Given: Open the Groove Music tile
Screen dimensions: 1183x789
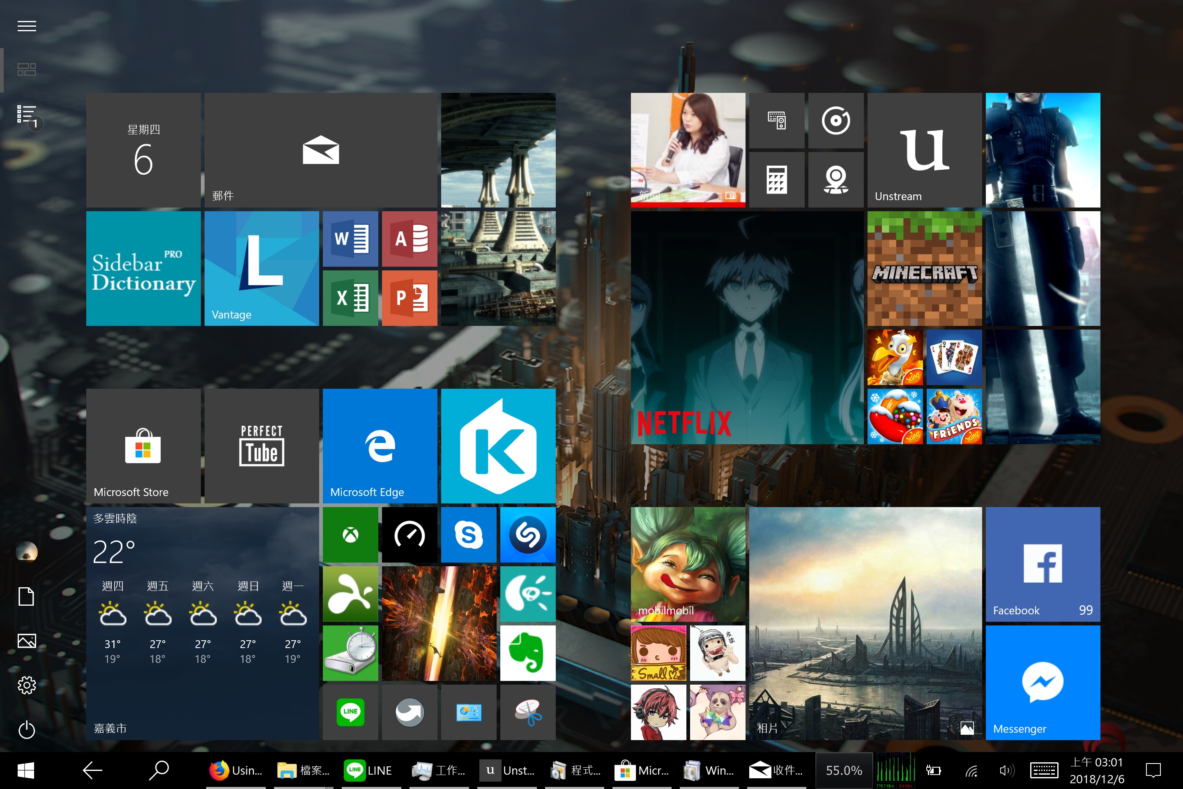Looking at the screenshot, I should point(835,120).
